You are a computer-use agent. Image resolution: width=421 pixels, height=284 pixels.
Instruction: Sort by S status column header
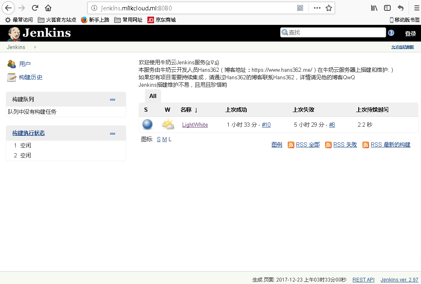pos(146,110)
